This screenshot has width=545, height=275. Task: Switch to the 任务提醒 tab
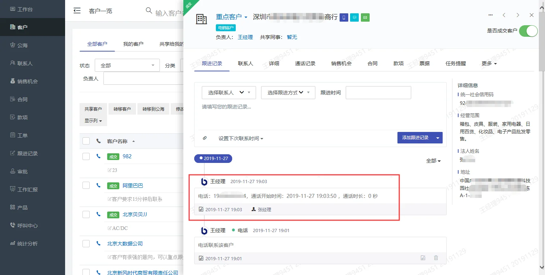[456, 63]
